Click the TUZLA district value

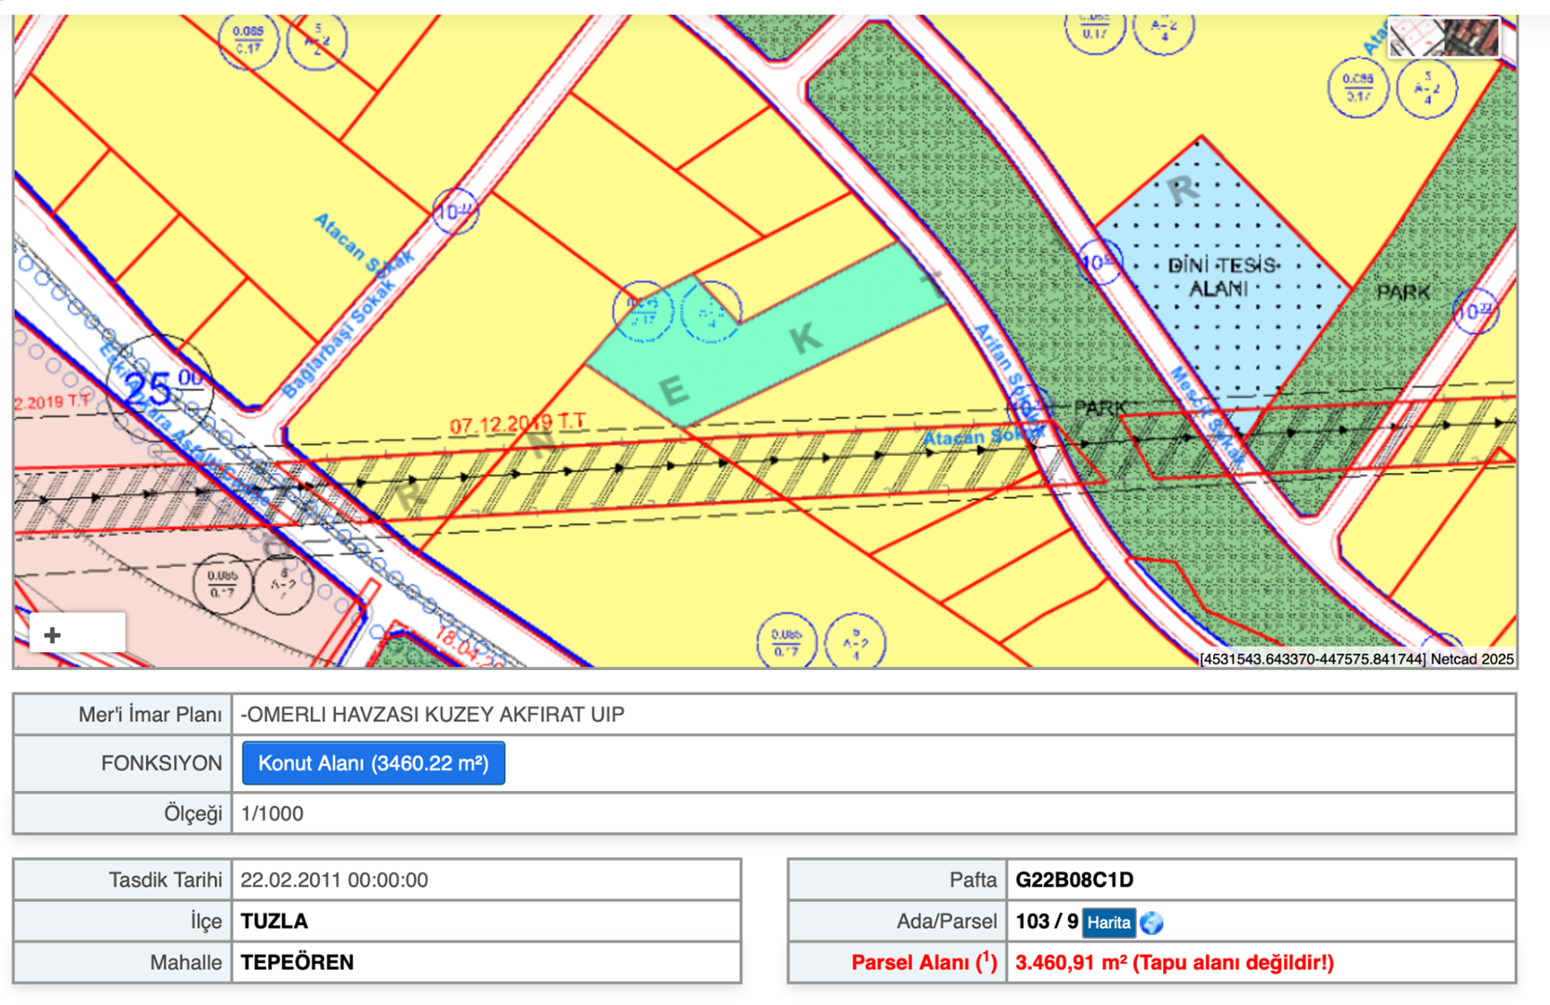pos(274,921)
